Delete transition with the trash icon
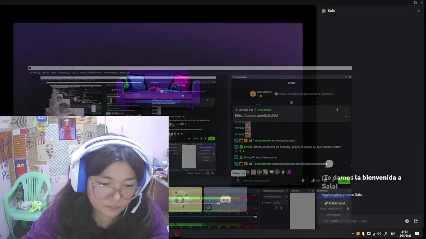Viewport: 426px width, 239px height. click(281, 208)
